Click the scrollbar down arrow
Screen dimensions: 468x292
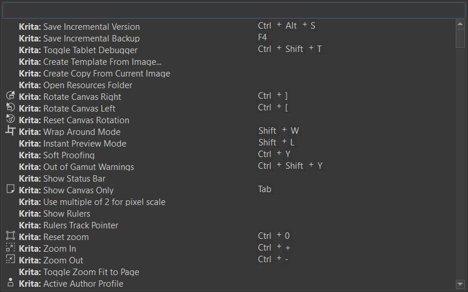(x=460, y=284)
